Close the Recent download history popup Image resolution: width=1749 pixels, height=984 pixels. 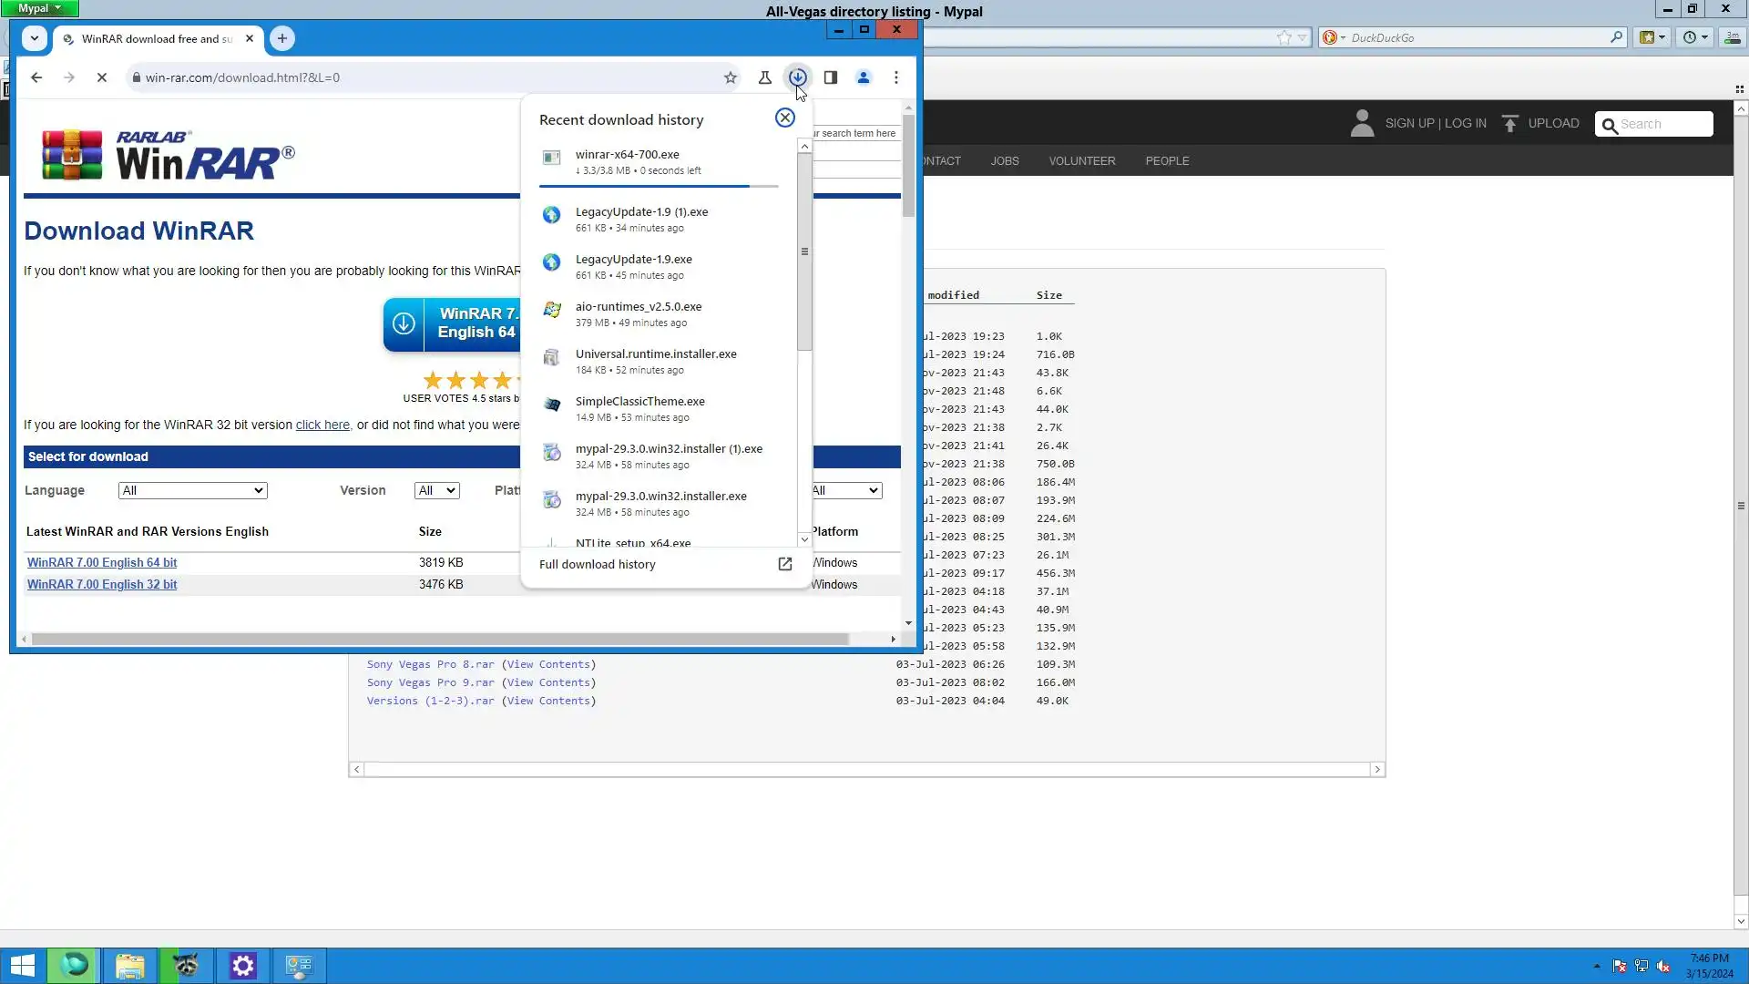click(784, 118)
